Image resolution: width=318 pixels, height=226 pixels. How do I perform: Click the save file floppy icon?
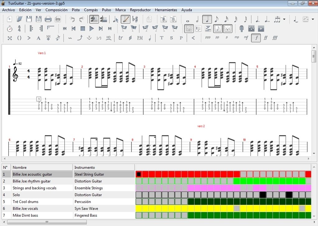(x=29, y=19)
